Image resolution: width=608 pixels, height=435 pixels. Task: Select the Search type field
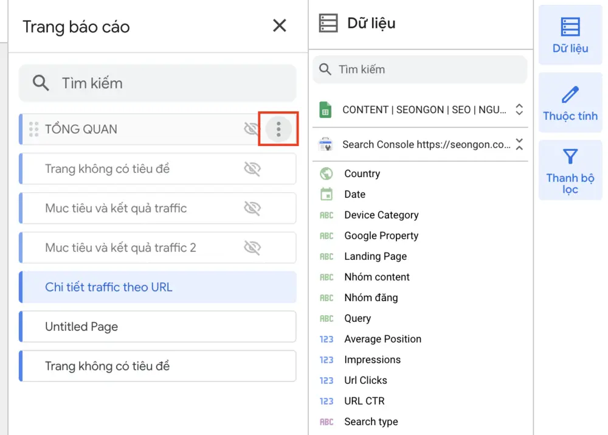click(x=371, y=422)
